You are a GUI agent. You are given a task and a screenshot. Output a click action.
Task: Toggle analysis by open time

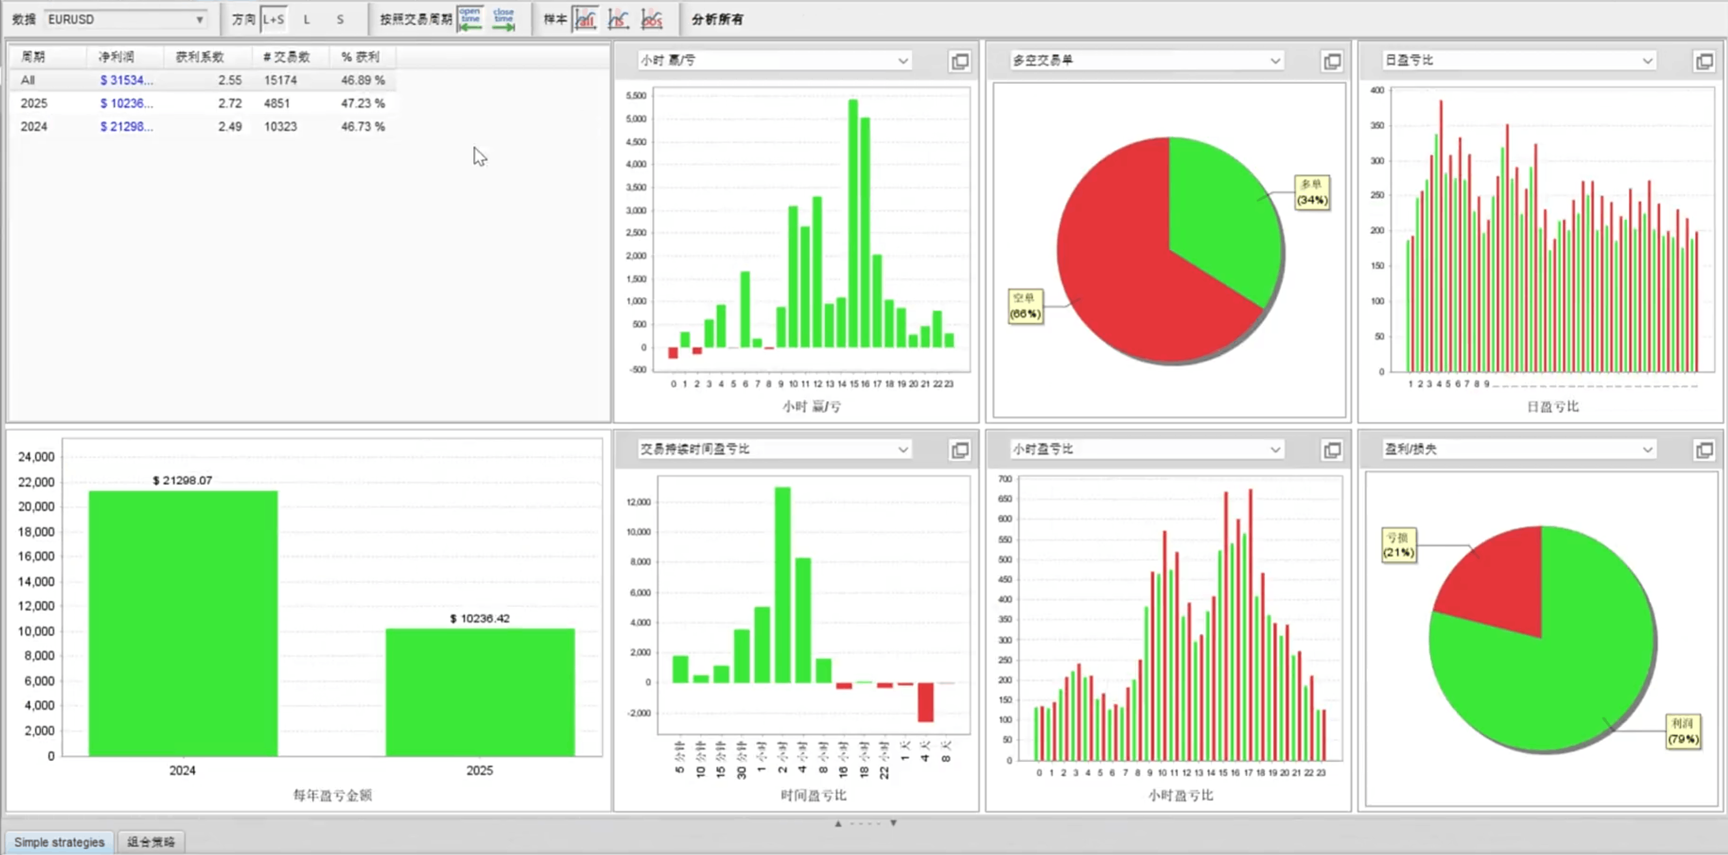(470, 19)
